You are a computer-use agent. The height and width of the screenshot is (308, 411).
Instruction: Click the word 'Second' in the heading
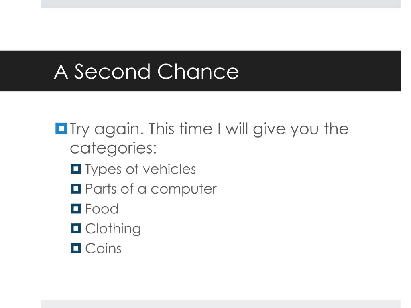[112, 71]
